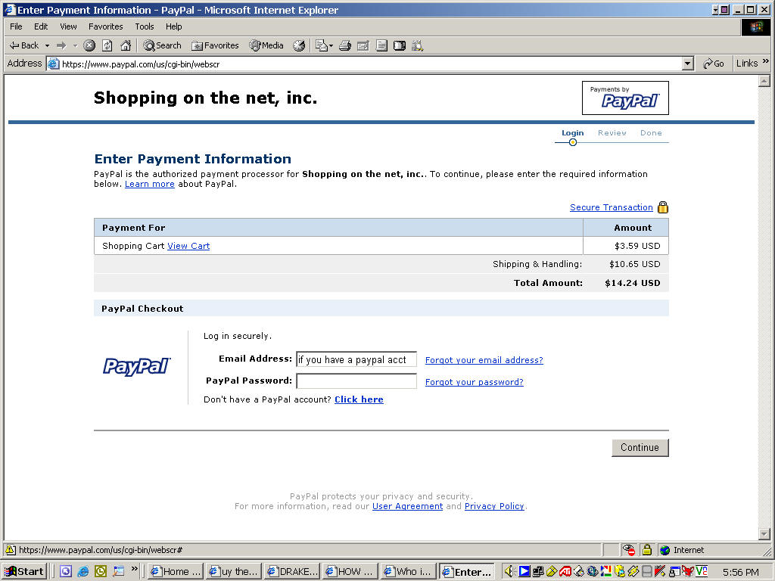
Task: Open the View menu
Action: [68, 26]
